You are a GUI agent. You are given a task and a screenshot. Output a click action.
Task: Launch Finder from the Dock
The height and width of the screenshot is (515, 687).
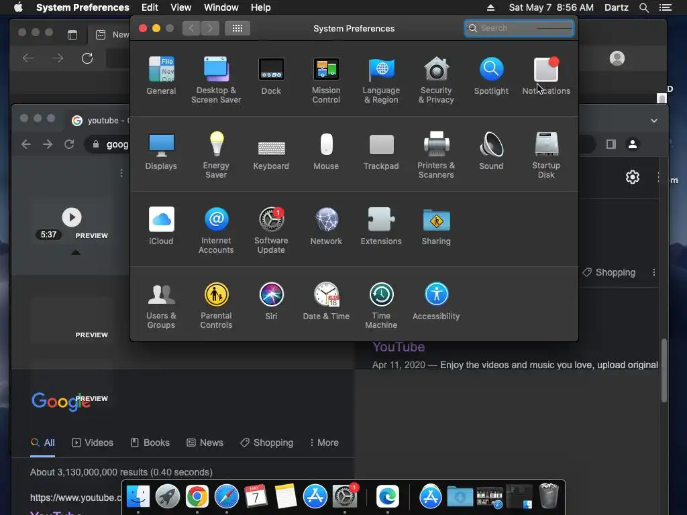138,497
